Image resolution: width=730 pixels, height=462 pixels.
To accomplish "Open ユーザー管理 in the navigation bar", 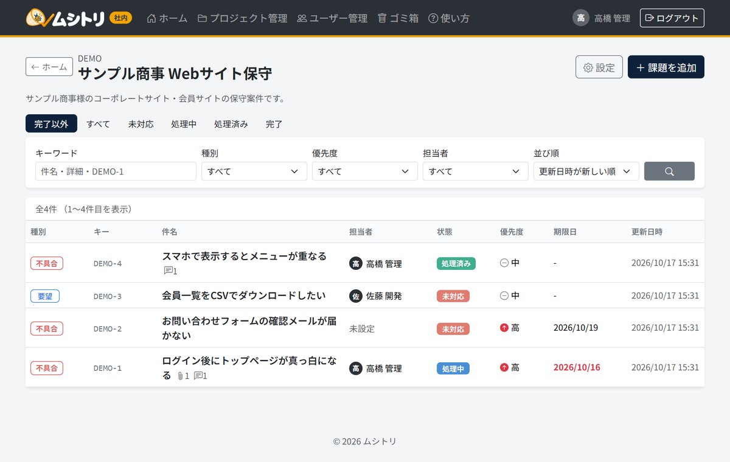I will pyautogui.click(x=332, y=18).
